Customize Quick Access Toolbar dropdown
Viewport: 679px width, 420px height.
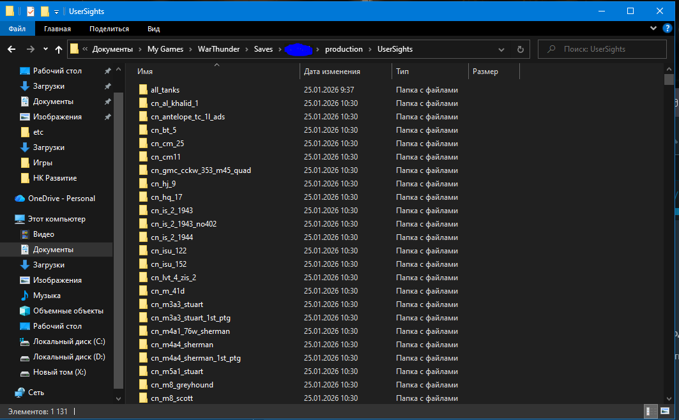click(57, 11)
